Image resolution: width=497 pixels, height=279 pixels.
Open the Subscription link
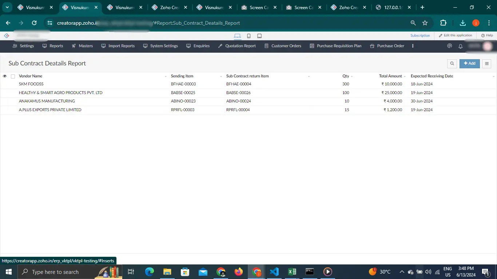tap(420, 35)
